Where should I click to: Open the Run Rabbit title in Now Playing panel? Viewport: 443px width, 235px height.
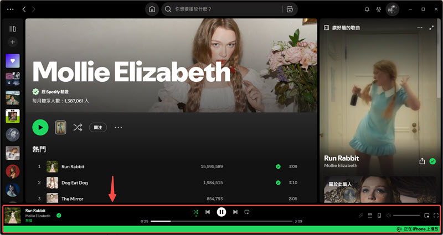[341, 158]
